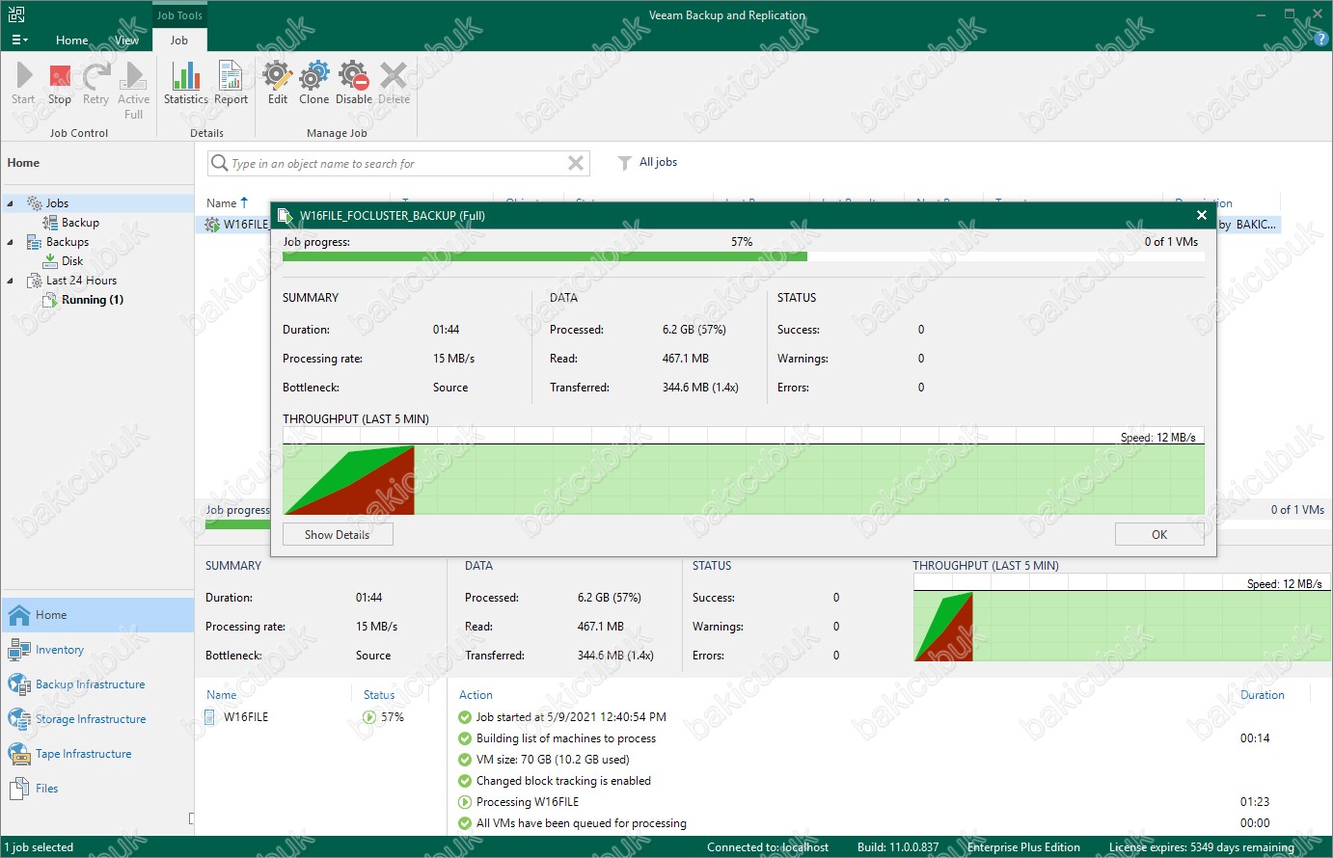Image resolution: width=1333 pixels, height=858 pixels.
Task: Click 'Enterprise Plus Edition' in status bar
Action: point(1023,847)
